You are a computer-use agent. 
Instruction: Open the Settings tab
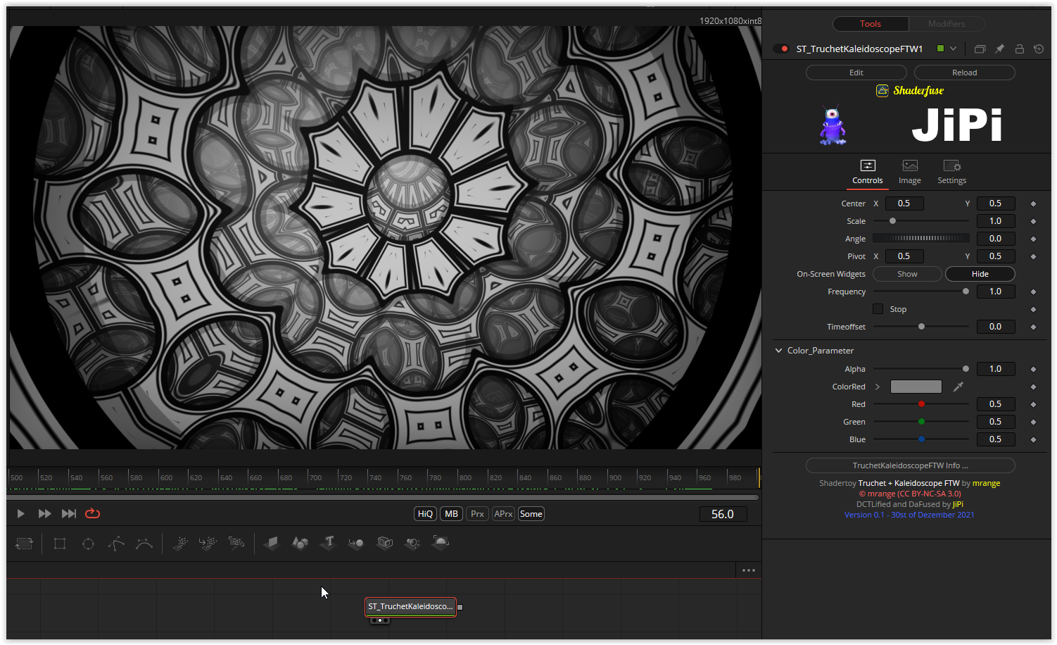click(952, 172)
